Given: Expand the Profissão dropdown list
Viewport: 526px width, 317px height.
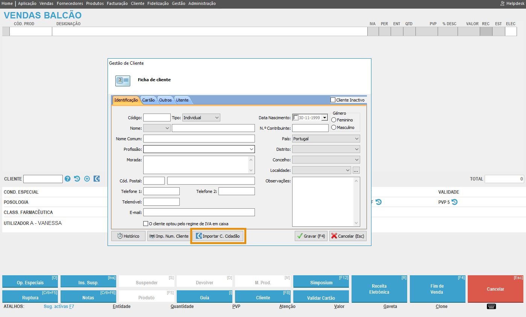Looking at the screenshot, I should click(x=251, y=149).
